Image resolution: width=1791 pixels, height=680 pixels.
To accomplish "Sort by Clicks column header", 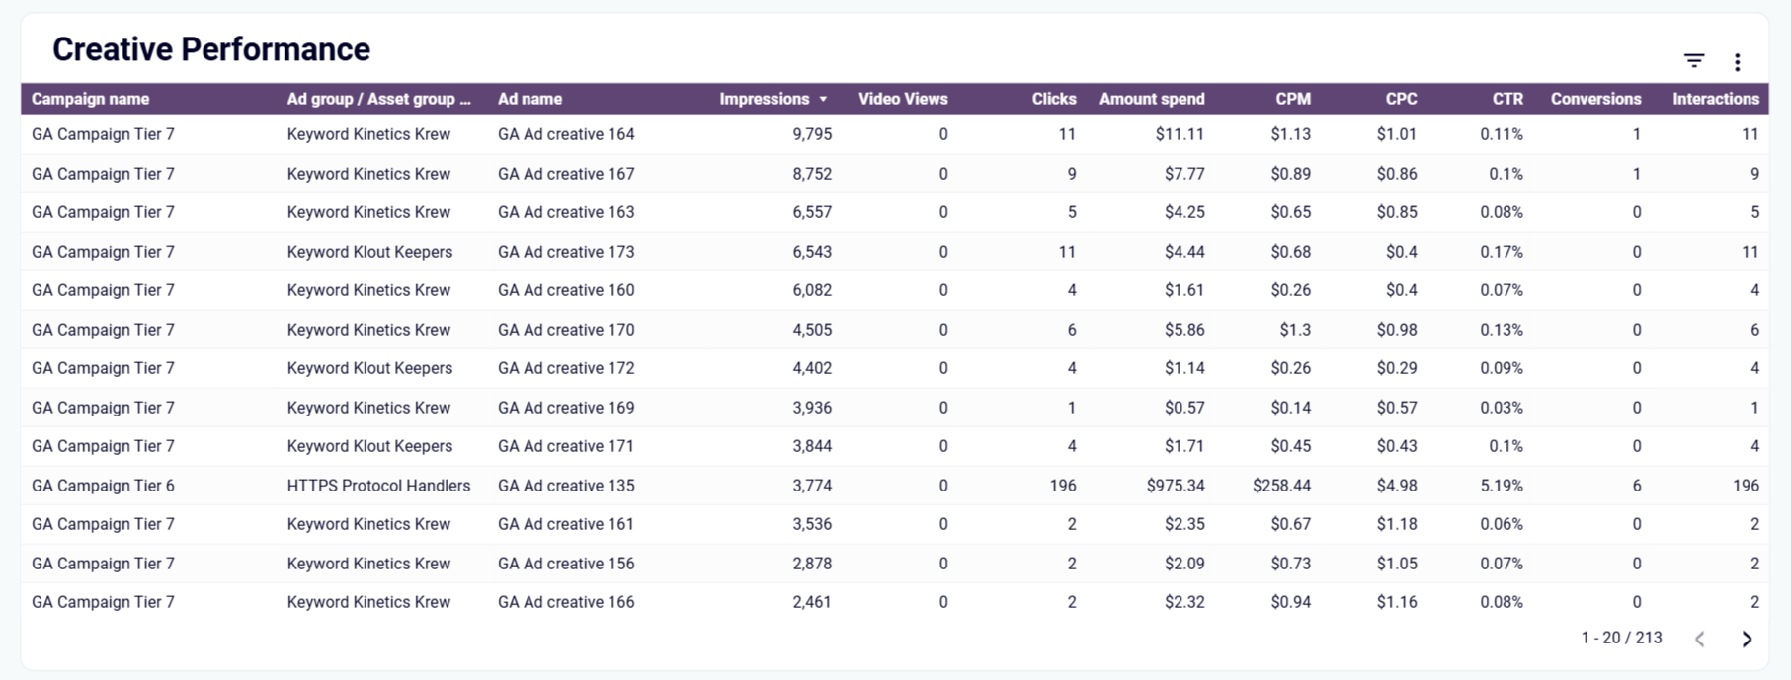I will coord(1054,99).
